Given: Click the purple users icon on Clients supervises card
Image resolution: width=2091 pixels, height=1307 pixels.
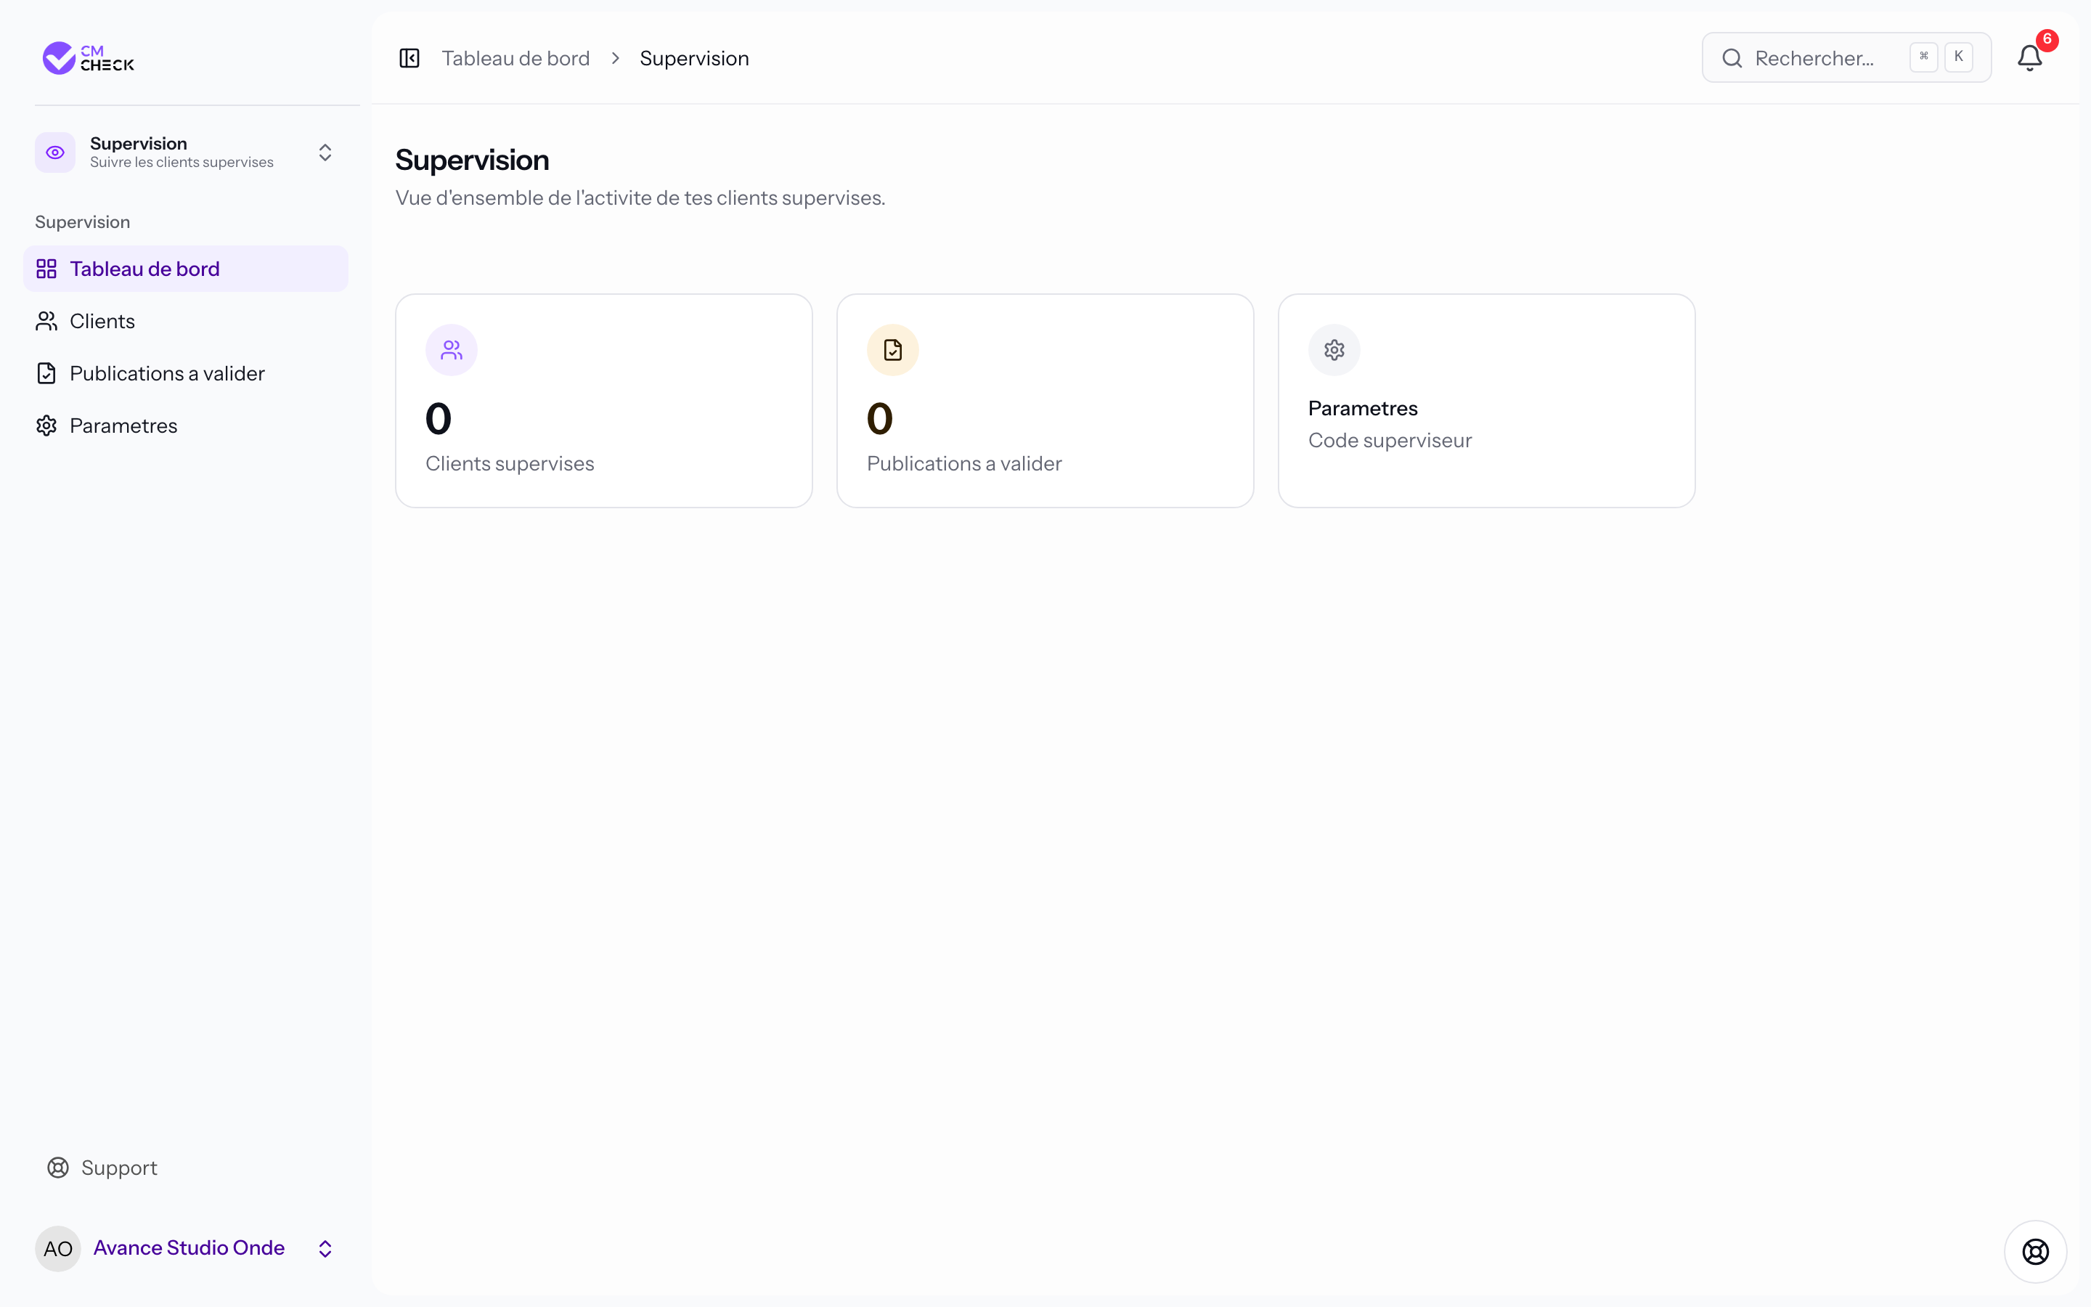Looking at the screenshot, I should click(x=452, y=350).
